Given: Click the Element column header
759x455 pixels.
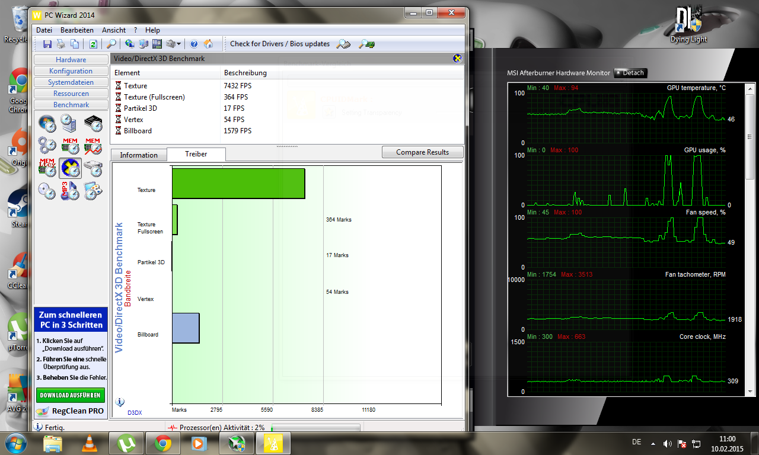Looking at the screenshot, I should click(165, 73).
